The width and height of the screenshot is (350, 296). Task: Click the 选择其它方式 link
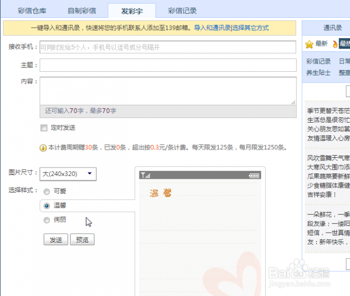tap(250, 28)
